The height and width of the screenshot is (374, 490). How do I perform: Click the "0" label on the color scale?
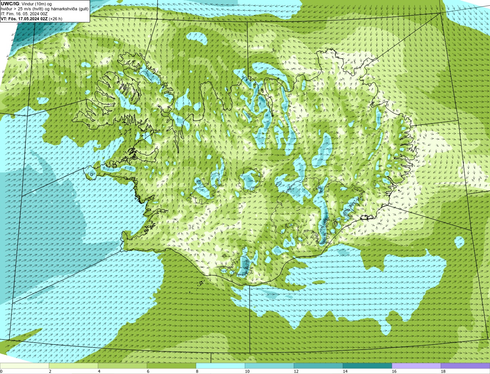coord(1,371)
